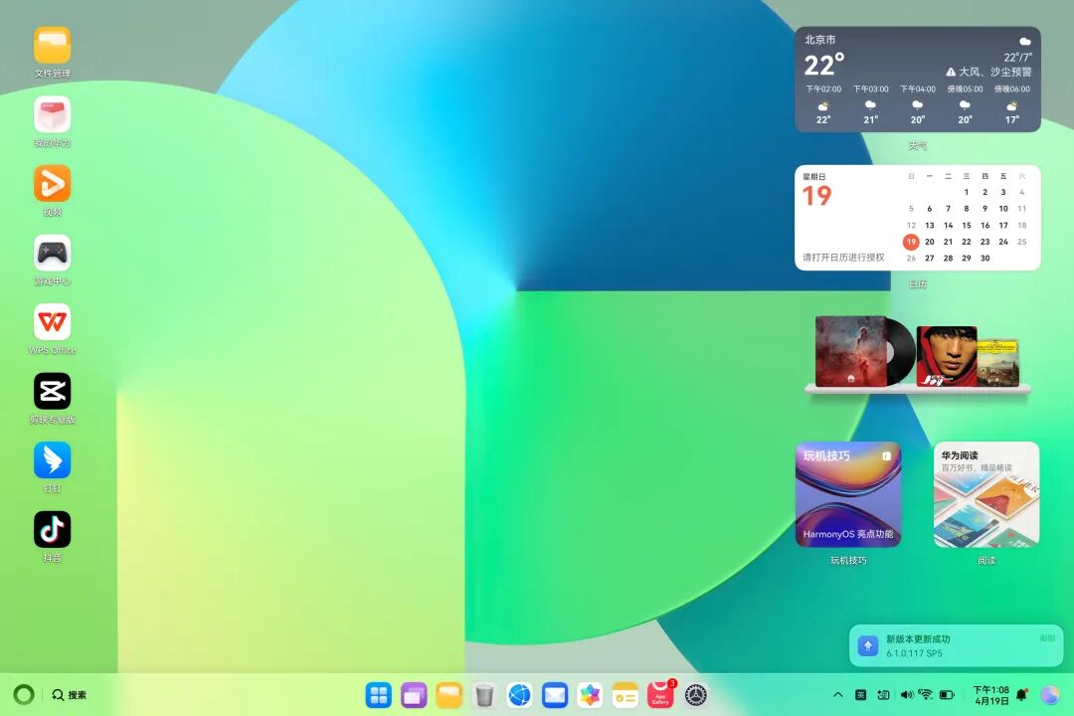Open the Email app from the dock

click(554, 695)
